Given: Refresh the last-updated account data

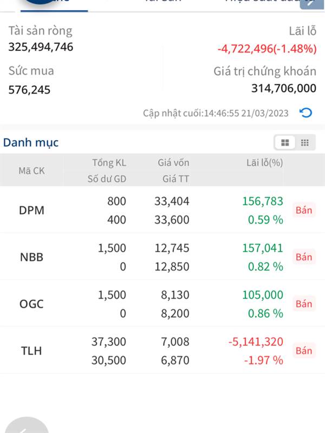Looking at the screenshot, I should [305, 113].
